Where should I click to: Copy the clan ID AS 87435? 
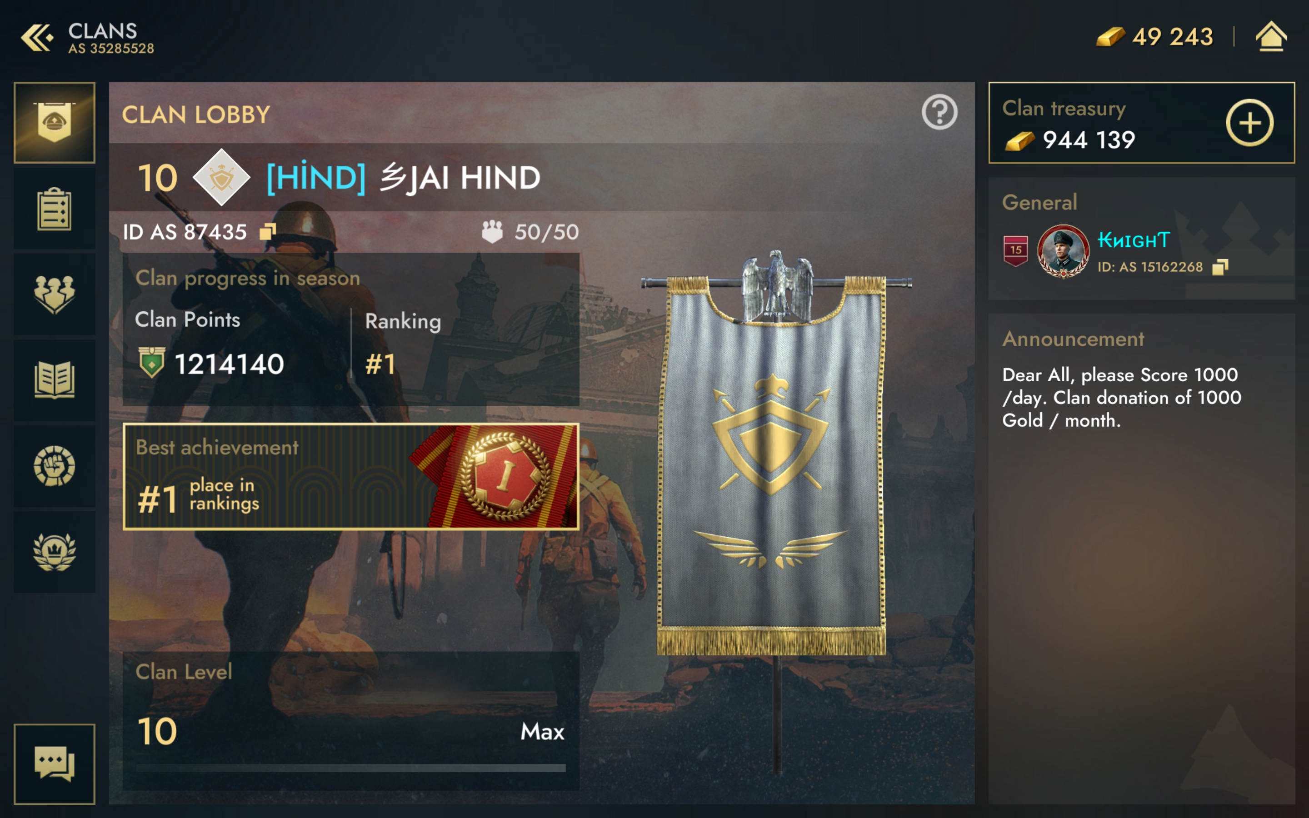pyautogui.click(x=268, y=232)
